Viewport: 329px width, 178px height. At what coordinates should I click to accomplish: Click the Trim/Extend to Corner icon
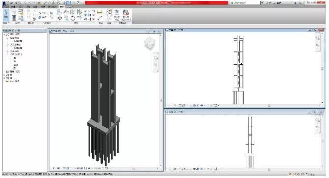80,18
